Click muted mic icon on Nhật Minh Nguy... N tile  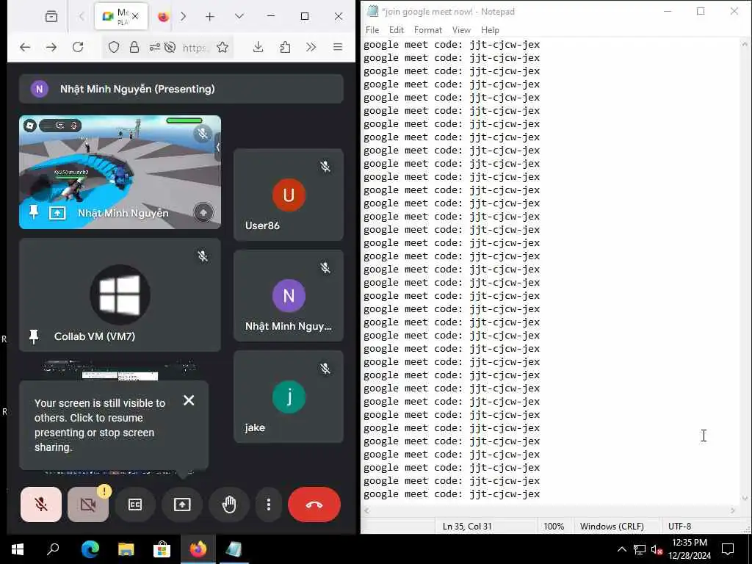click(x=325, y=267)
